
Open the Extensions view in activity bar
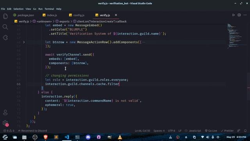coord(5,38)
